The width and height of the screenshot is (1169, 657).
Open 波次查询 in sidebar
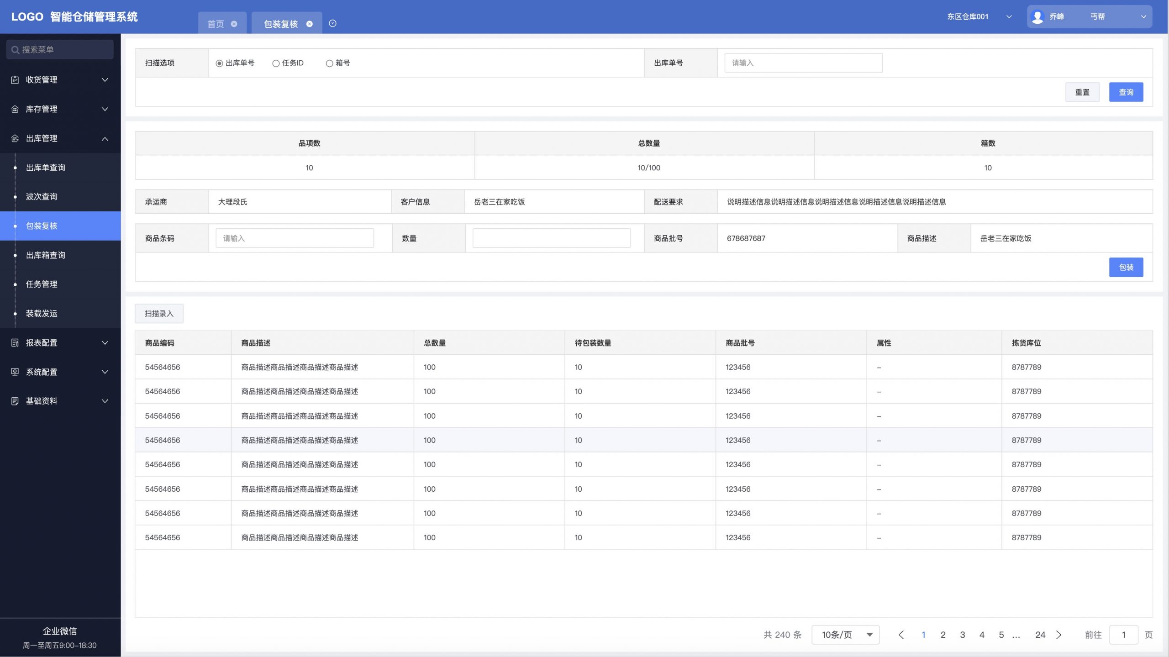(60, 197)
